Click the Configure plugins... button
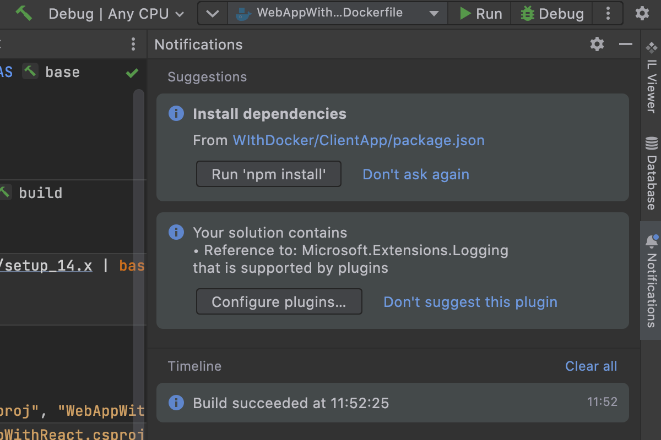The image size is (661, 440). point(279,302)
